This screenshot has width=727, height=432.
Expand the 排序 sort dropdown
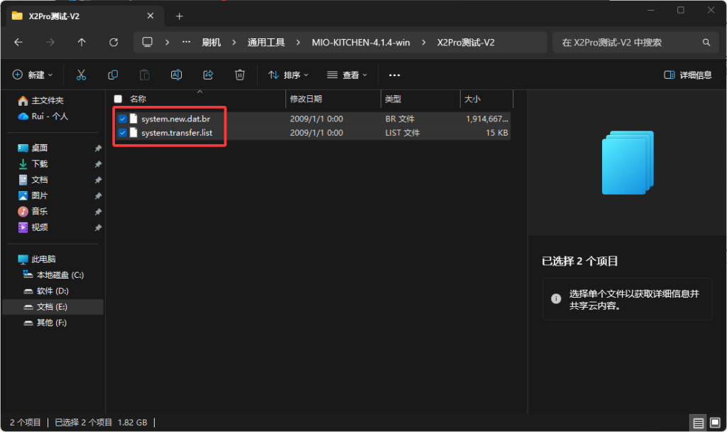288,75
